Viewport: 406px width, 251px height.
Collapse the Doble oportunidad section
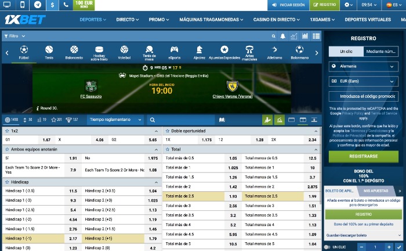point(316,131)
